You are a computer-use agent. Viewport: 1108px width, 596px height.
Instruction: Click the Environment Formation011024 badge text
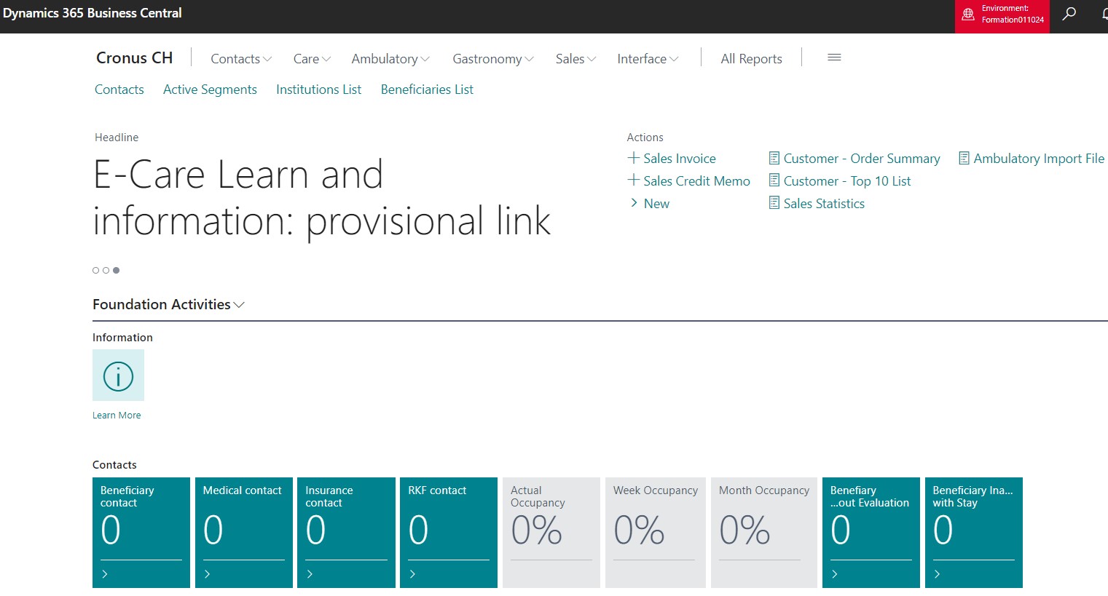click(x=1013, y=15)
